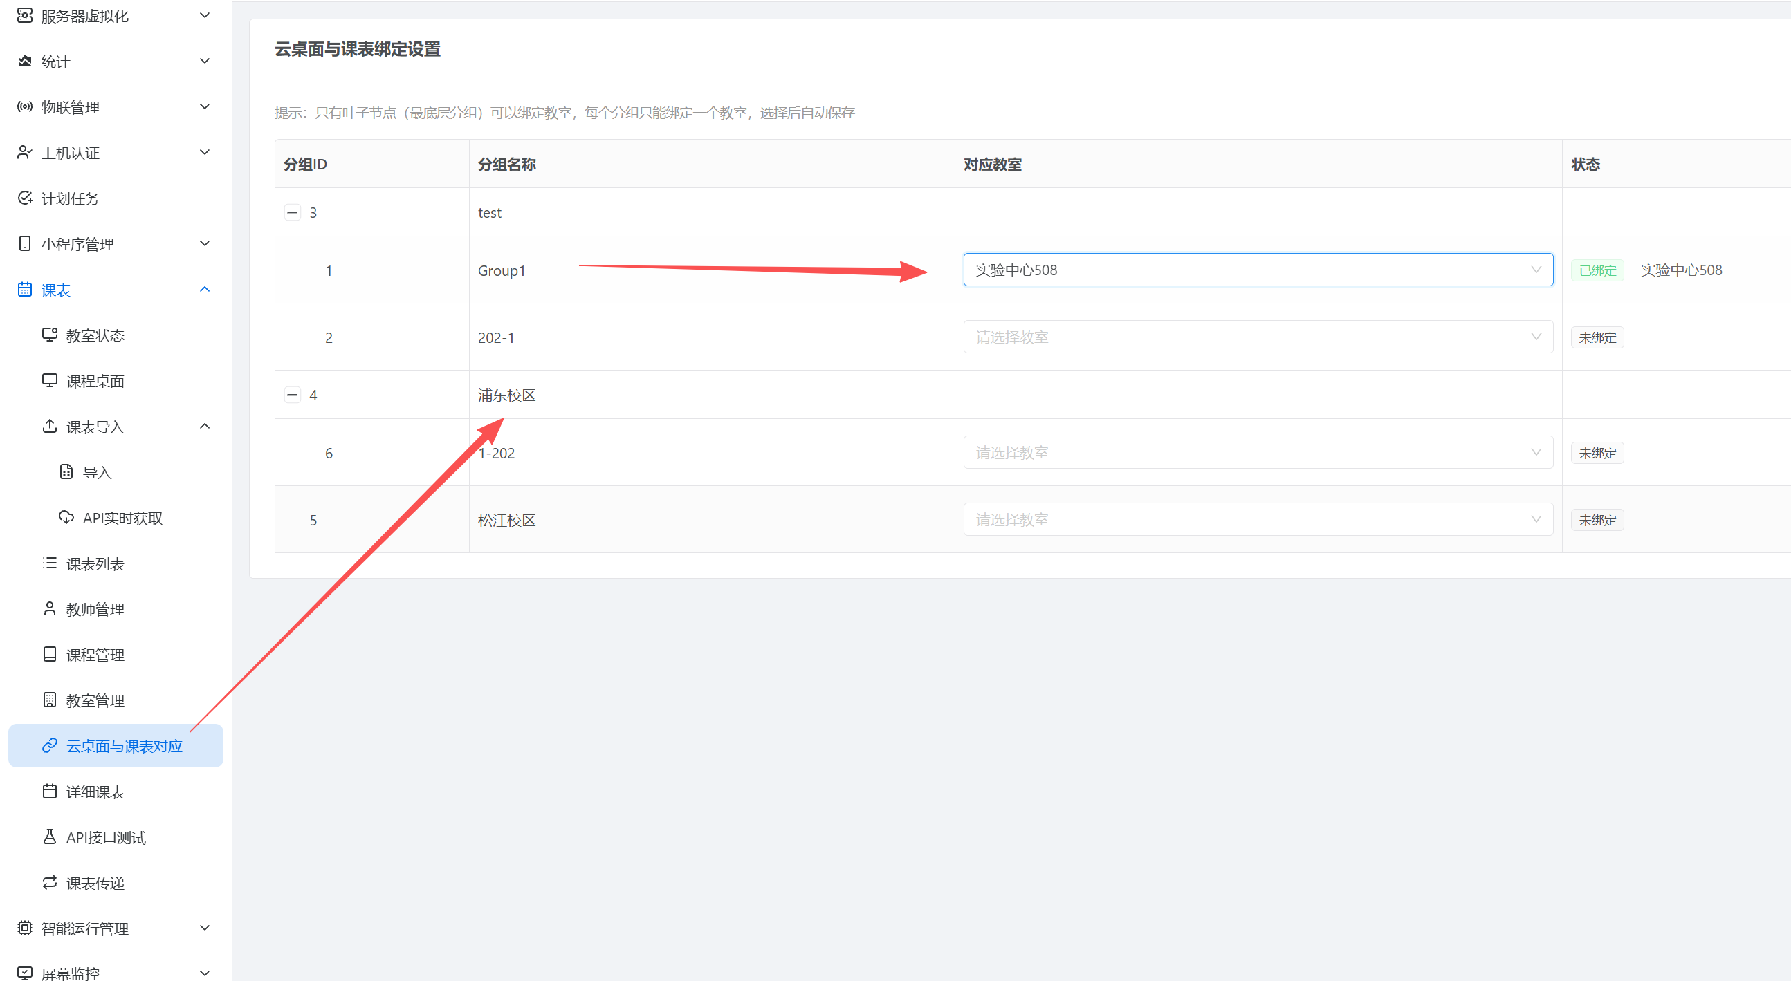Open the classroom dropdown for 松江校区
The height and width of the screenshot is (981, 1791).
click(x=1257, y=520)
